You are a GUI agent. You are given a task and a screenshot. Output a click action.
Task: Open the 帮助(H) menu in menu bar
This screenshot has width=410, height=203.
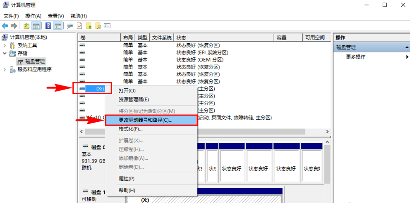point(79,16)
